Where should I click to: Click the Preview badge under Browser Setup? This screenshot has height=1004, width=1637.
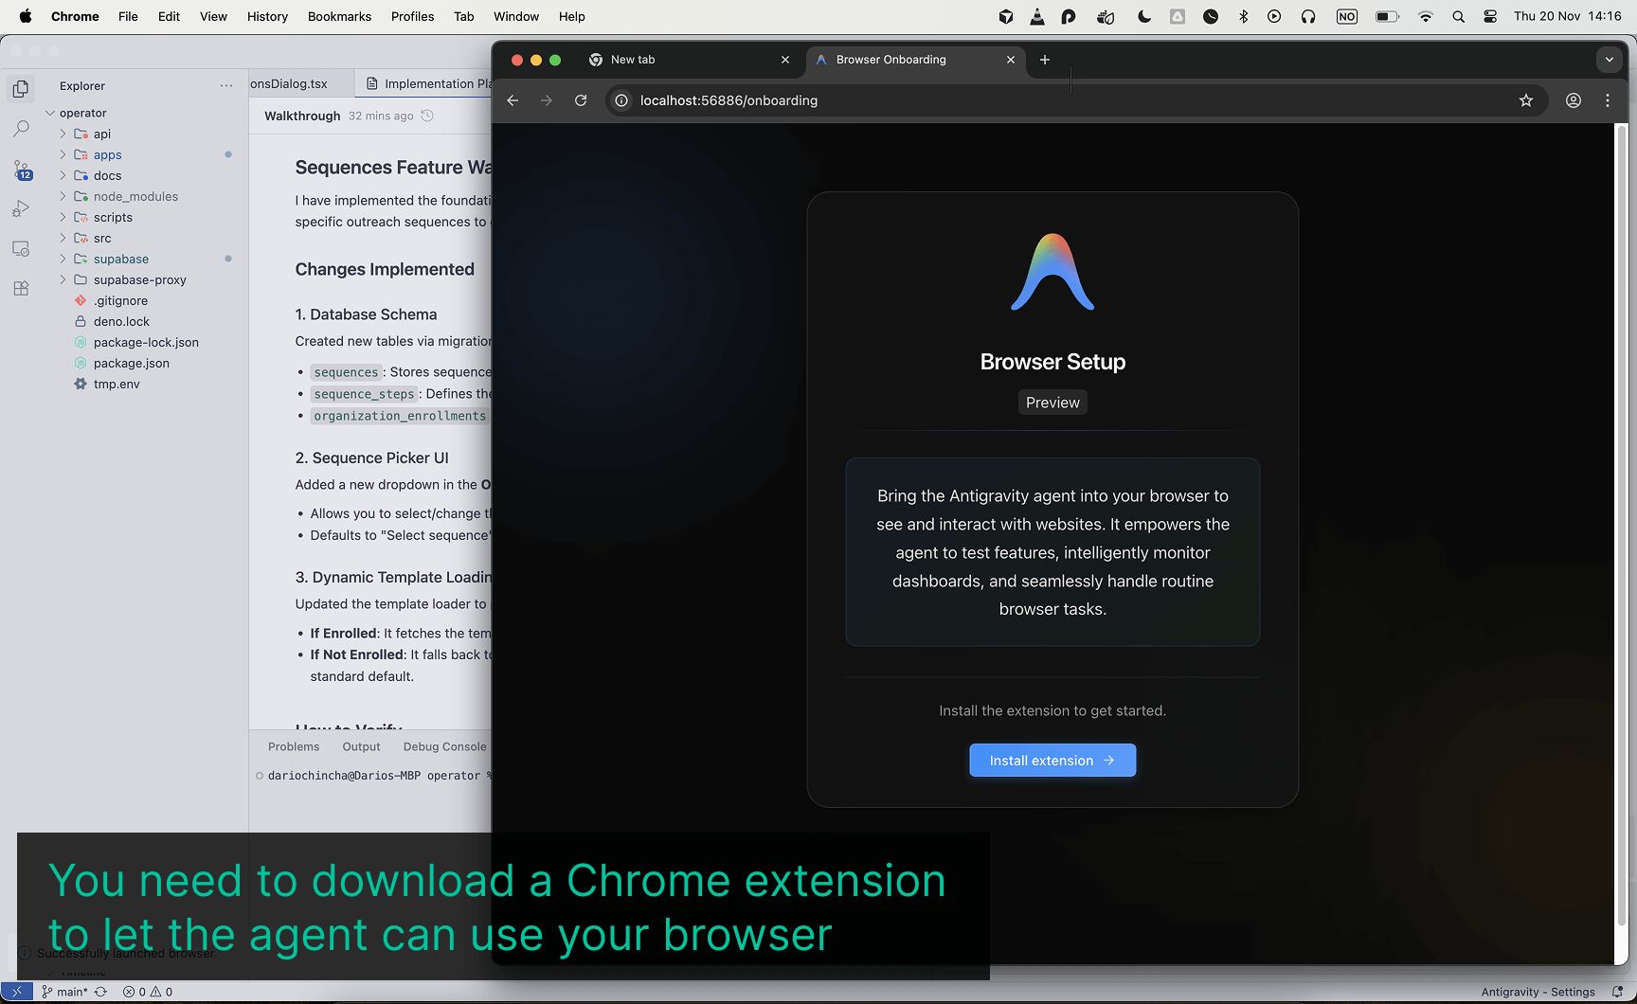pos(1052,403)
